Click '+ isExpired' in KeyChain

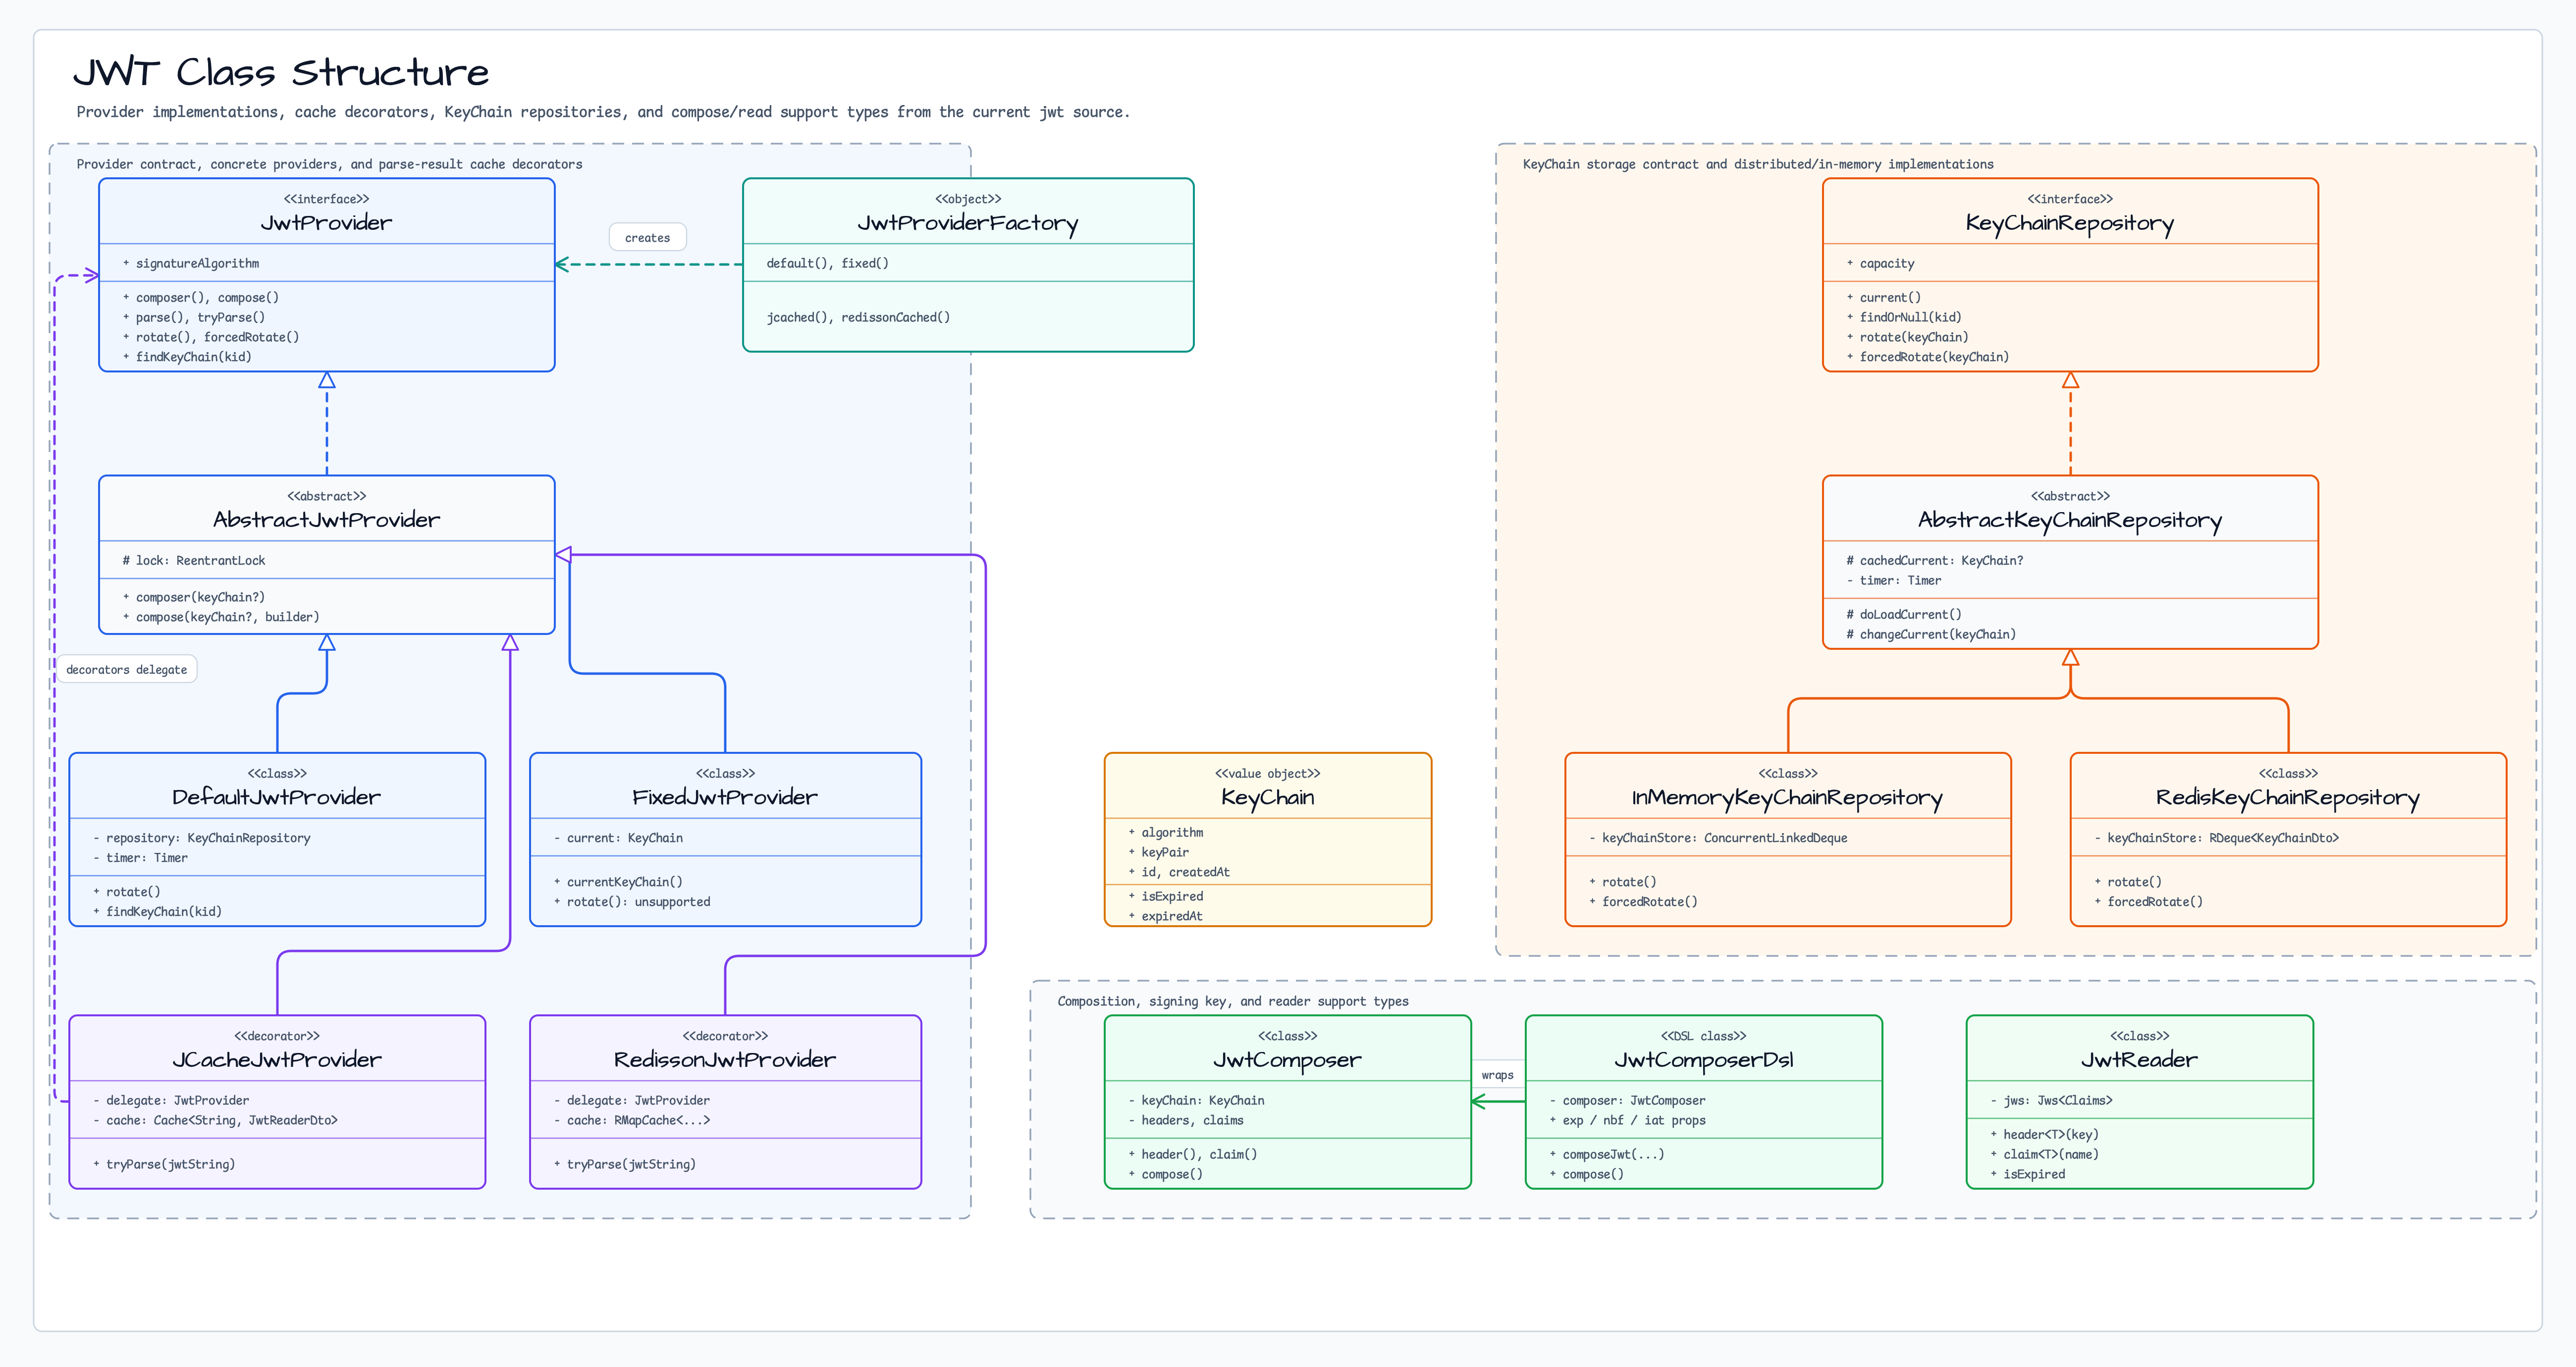pos(1166,897)
